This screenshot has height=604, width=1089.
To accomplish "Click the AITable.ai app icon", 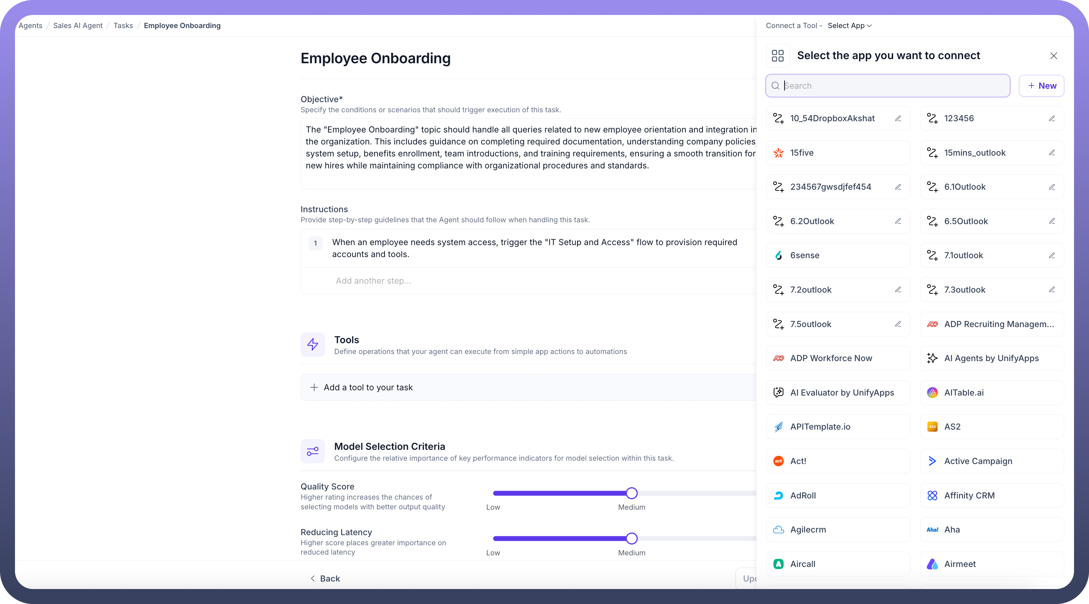I will (932, 393).
